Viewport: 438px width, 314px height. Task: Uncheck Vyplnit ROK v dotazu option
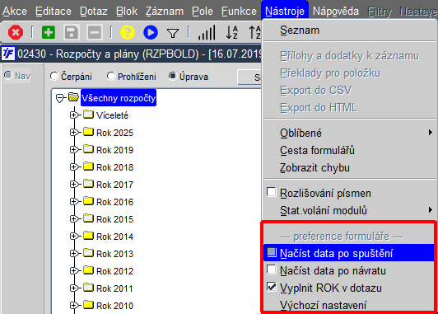271,287
